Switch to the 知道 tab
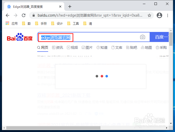The image size is (175, 132). point(102,48)
